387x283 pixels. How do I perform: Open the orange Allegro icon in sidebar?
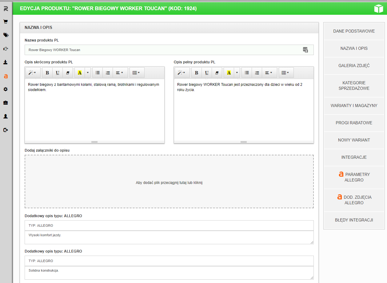pyautogui.click(x=6, y=76)
